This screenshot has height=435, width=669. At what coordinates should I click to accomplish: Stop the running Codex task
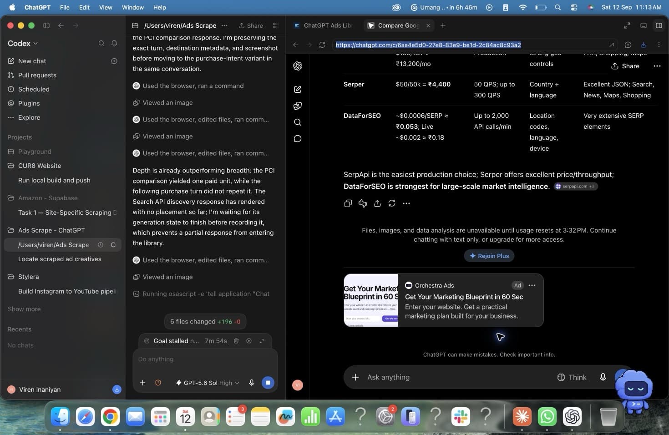coord(268,383)
